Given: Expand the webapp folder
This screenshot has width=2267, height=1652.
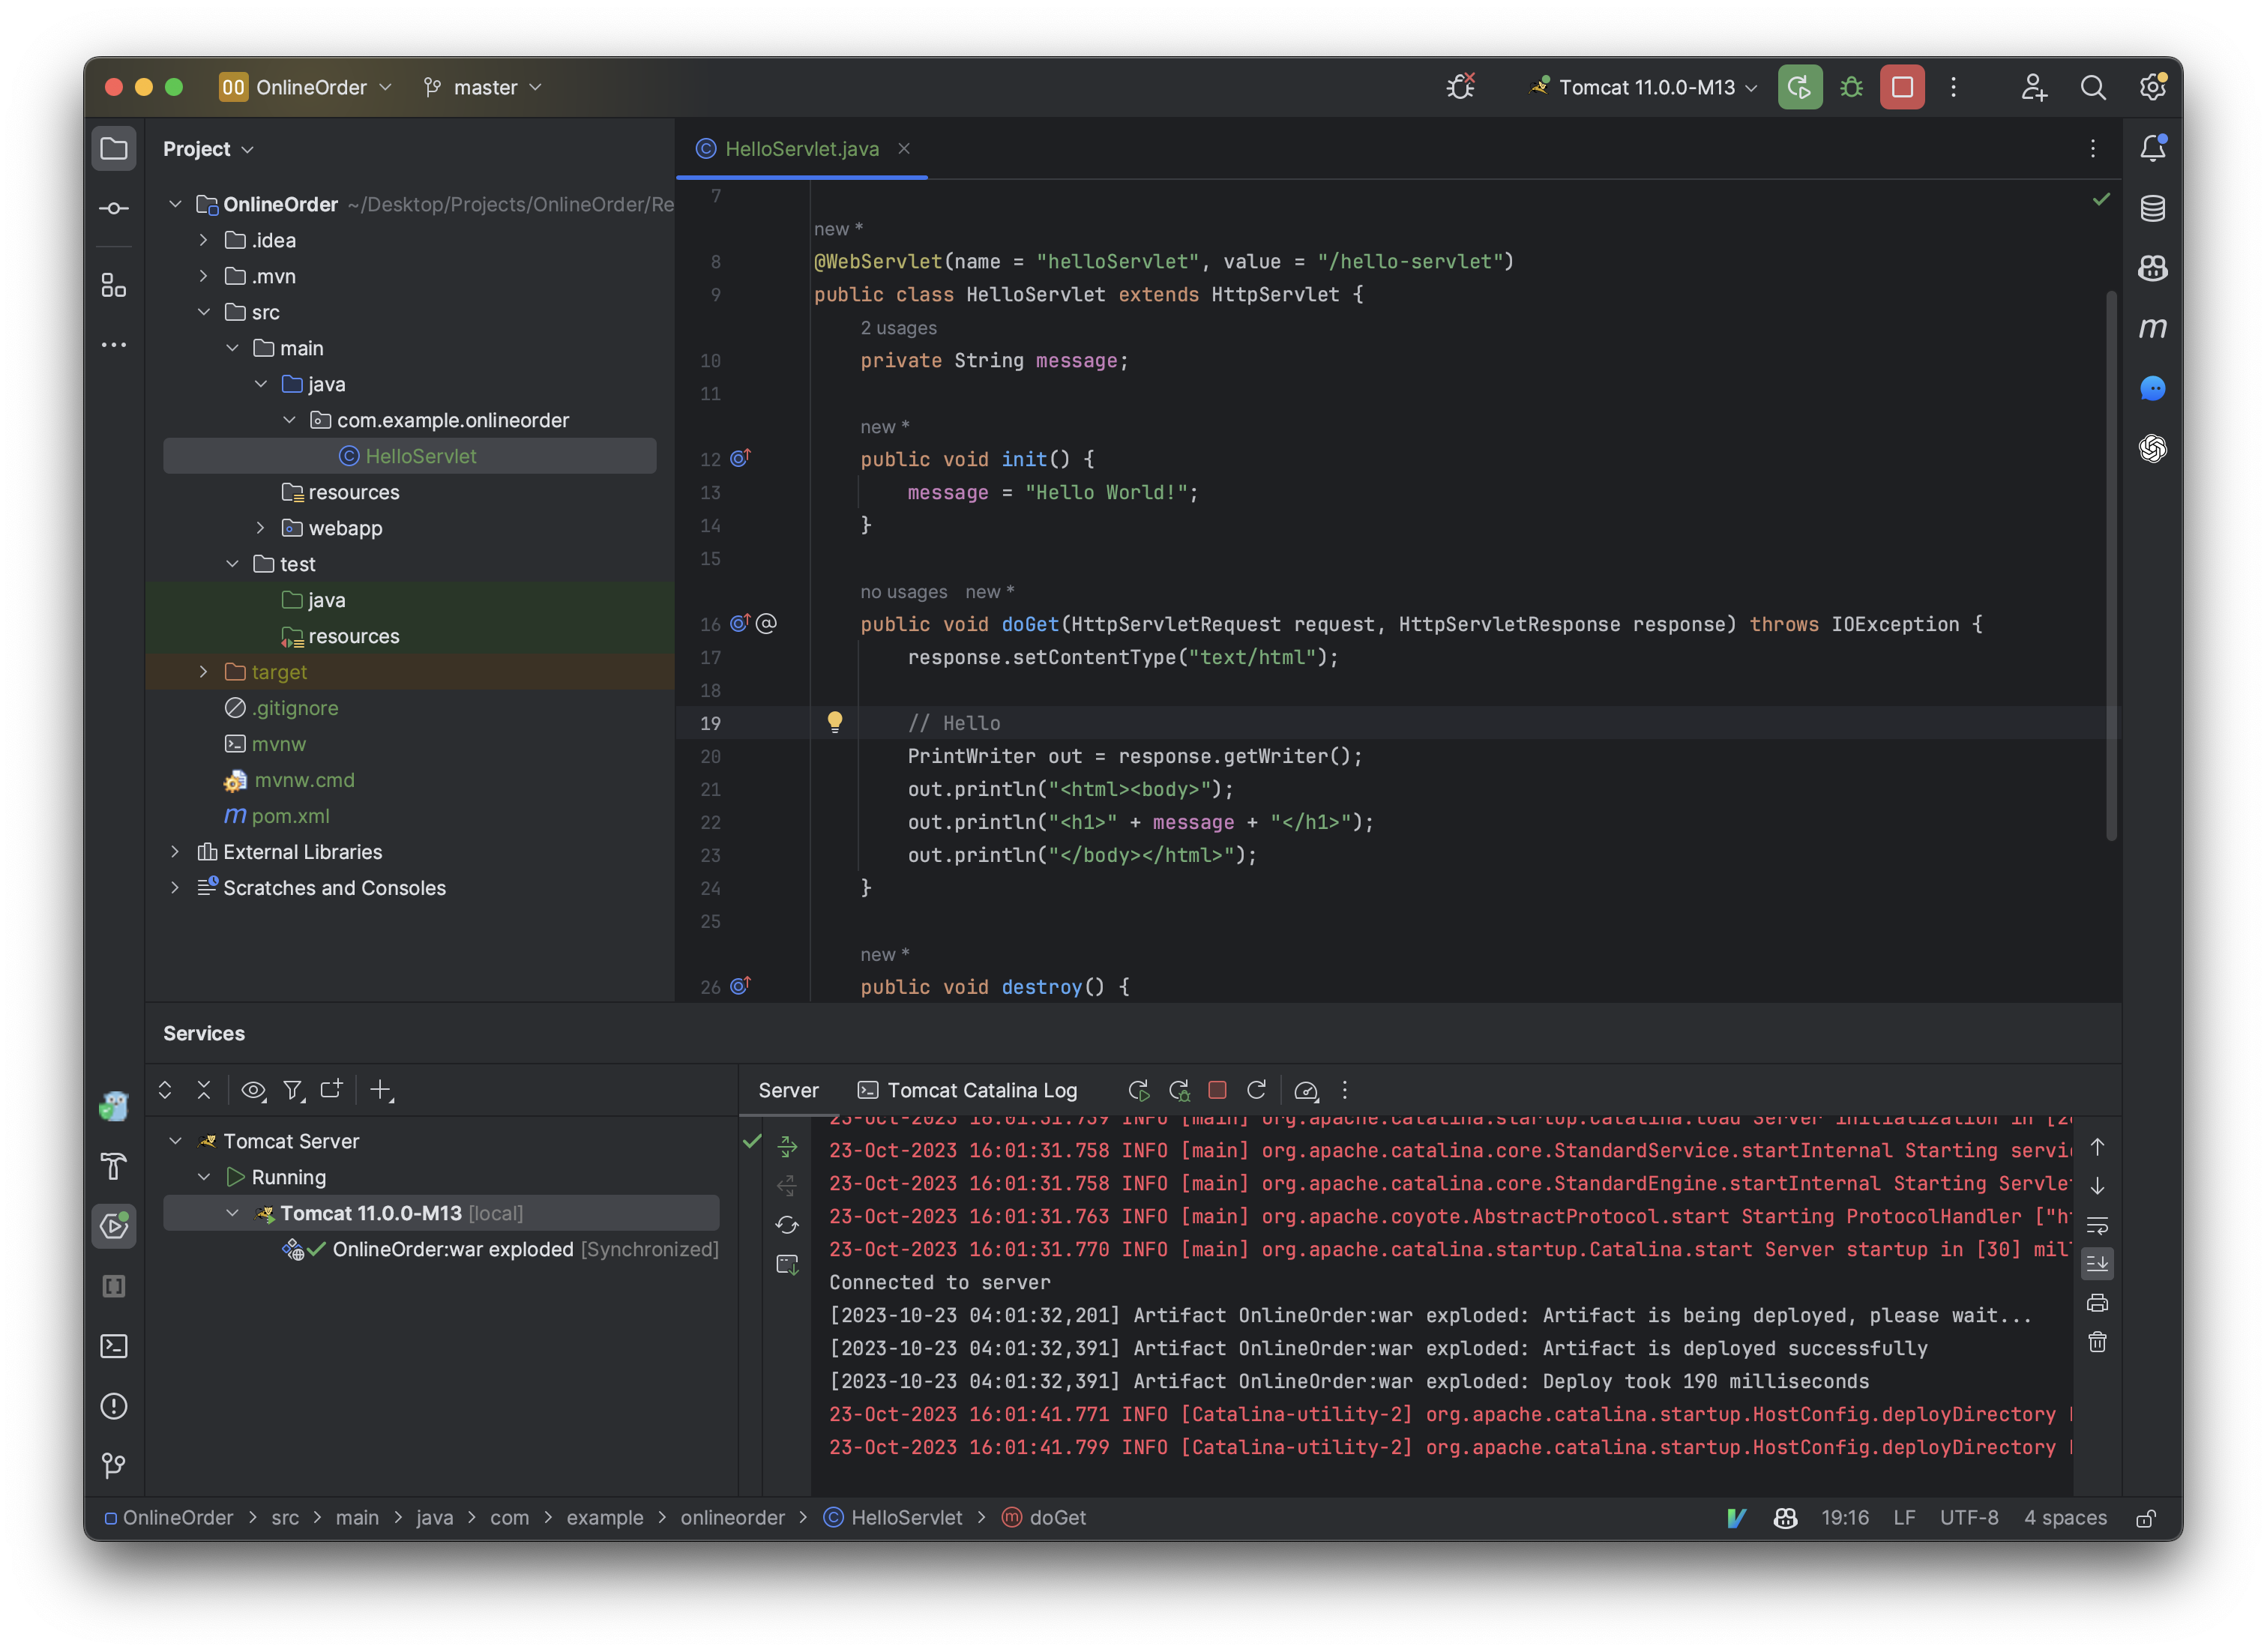Looking at the screenshot, I should [261, 527].
